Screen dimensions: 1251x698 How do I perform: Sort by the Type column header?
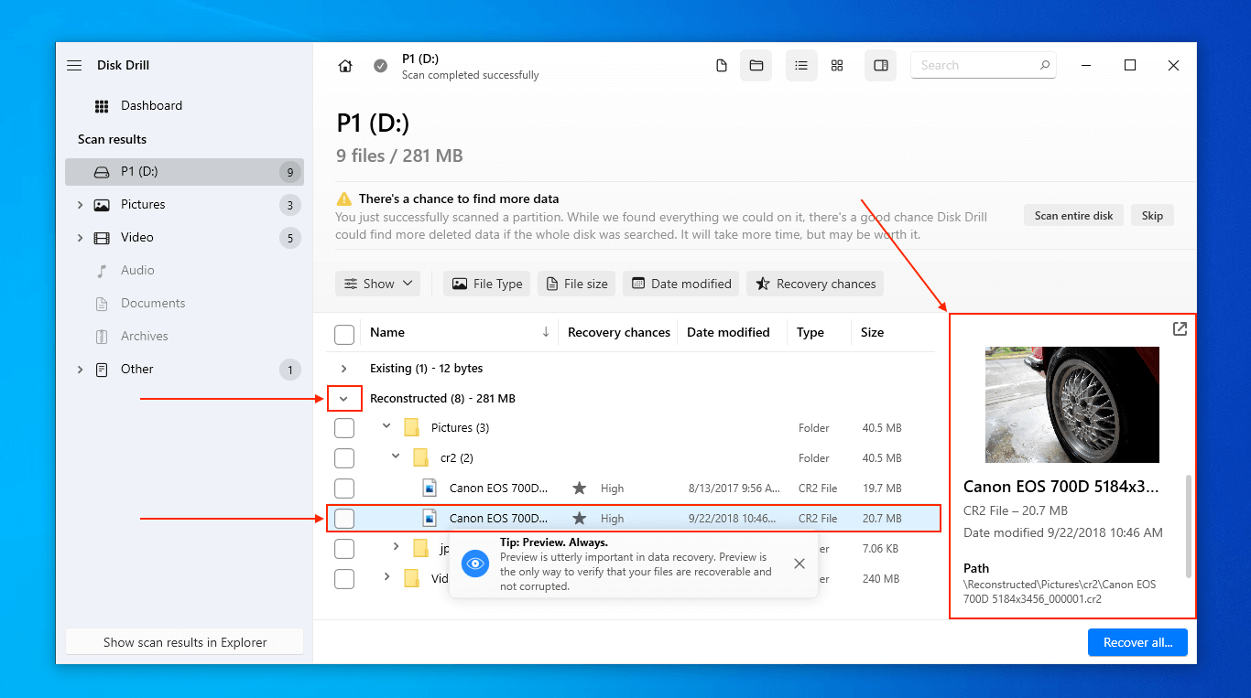coord(810,333)
